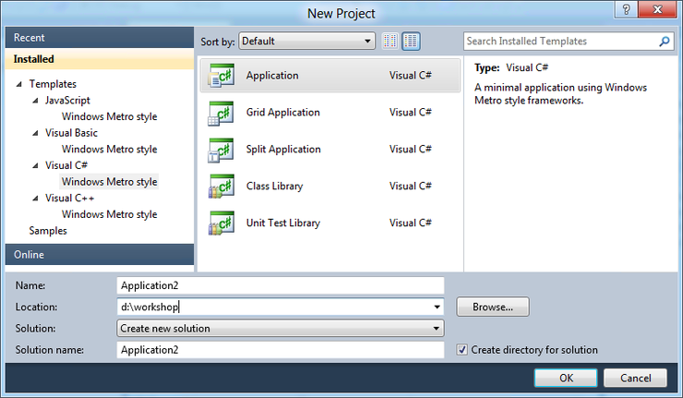
Task: Select the Grid Application template icon
Action: click(x=222, y=113)
